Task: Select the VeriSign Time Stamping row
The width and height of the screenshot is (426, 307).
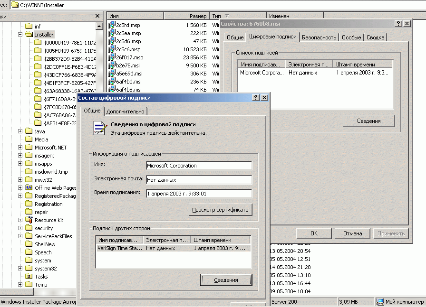Action: click(x=174, y=248)
